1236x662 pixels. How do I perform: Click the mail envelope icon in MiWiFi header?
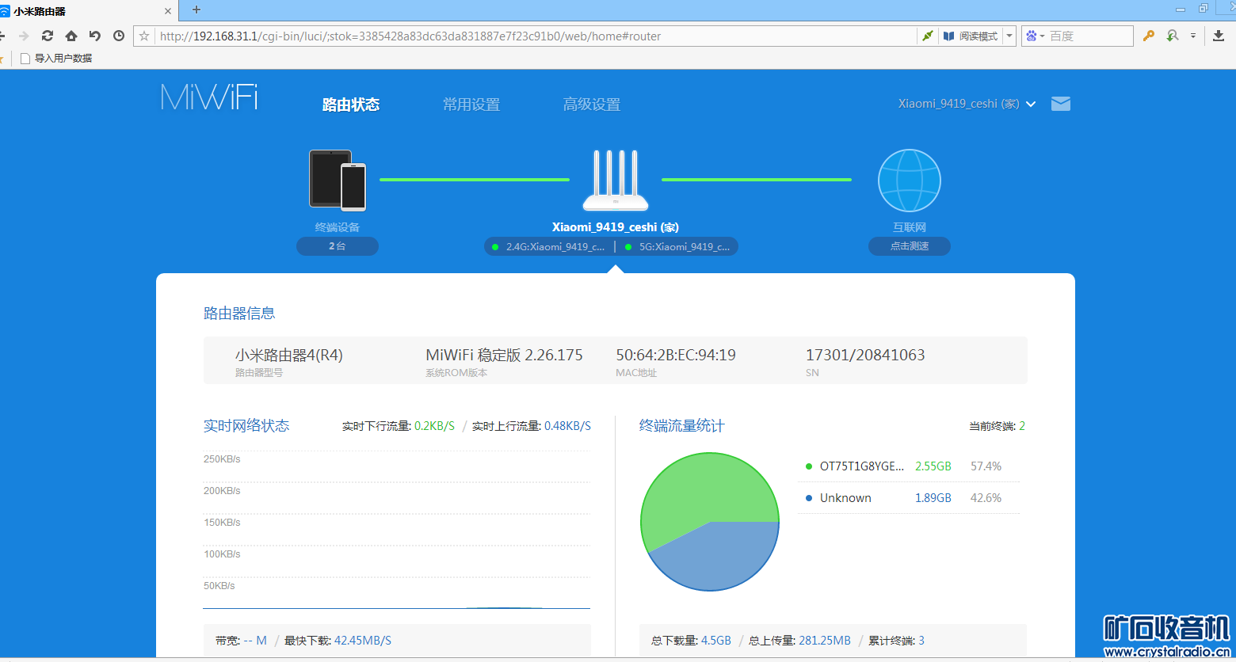pos(1061,104)
